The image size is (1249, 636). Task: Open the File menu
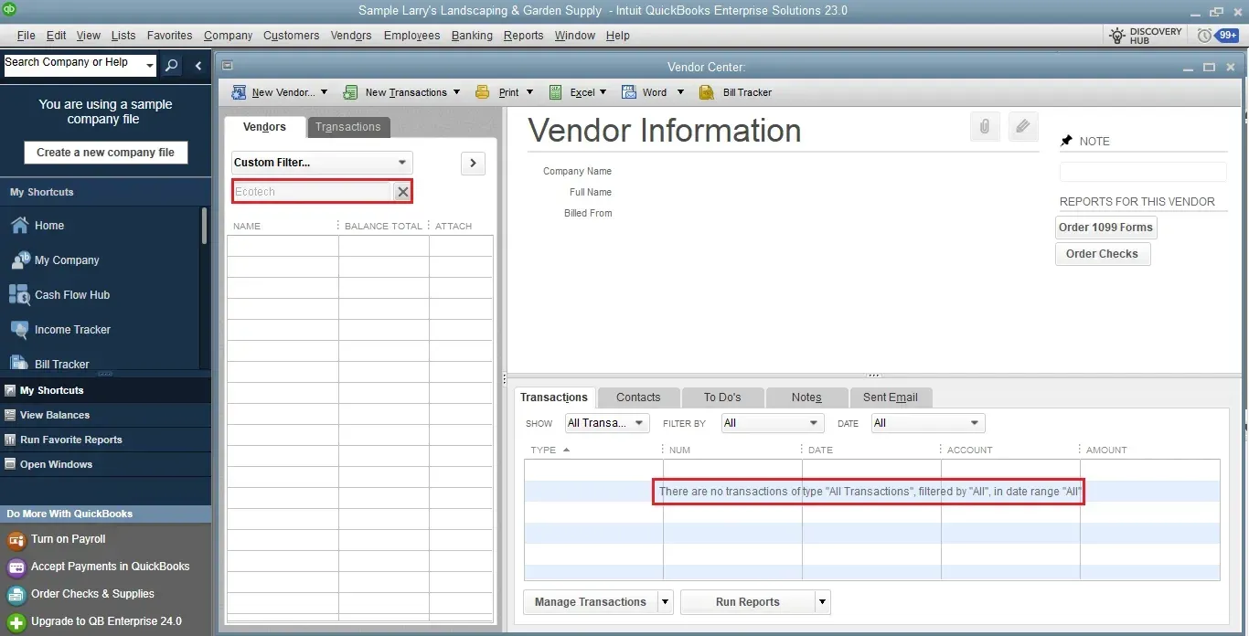point(26,36)
